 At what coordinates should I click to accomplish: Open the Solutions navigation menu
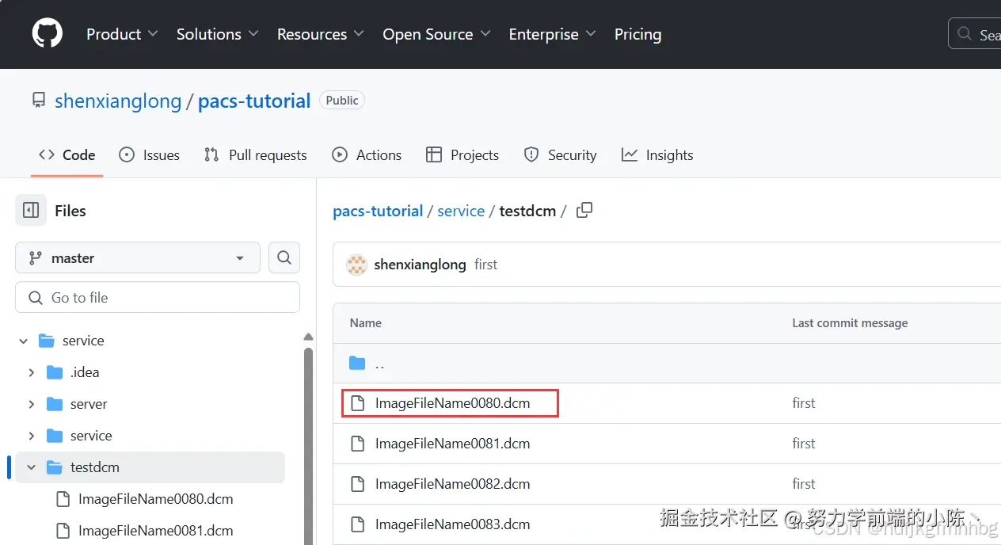(x=217, y=34)
